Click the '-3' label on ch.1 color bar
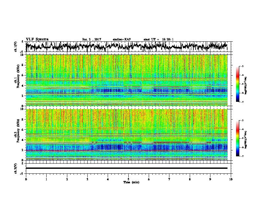 pyautogui.click(x=242, y=66)
